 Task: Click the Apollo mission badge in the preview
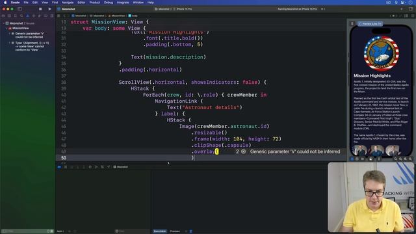click(382, 53)
